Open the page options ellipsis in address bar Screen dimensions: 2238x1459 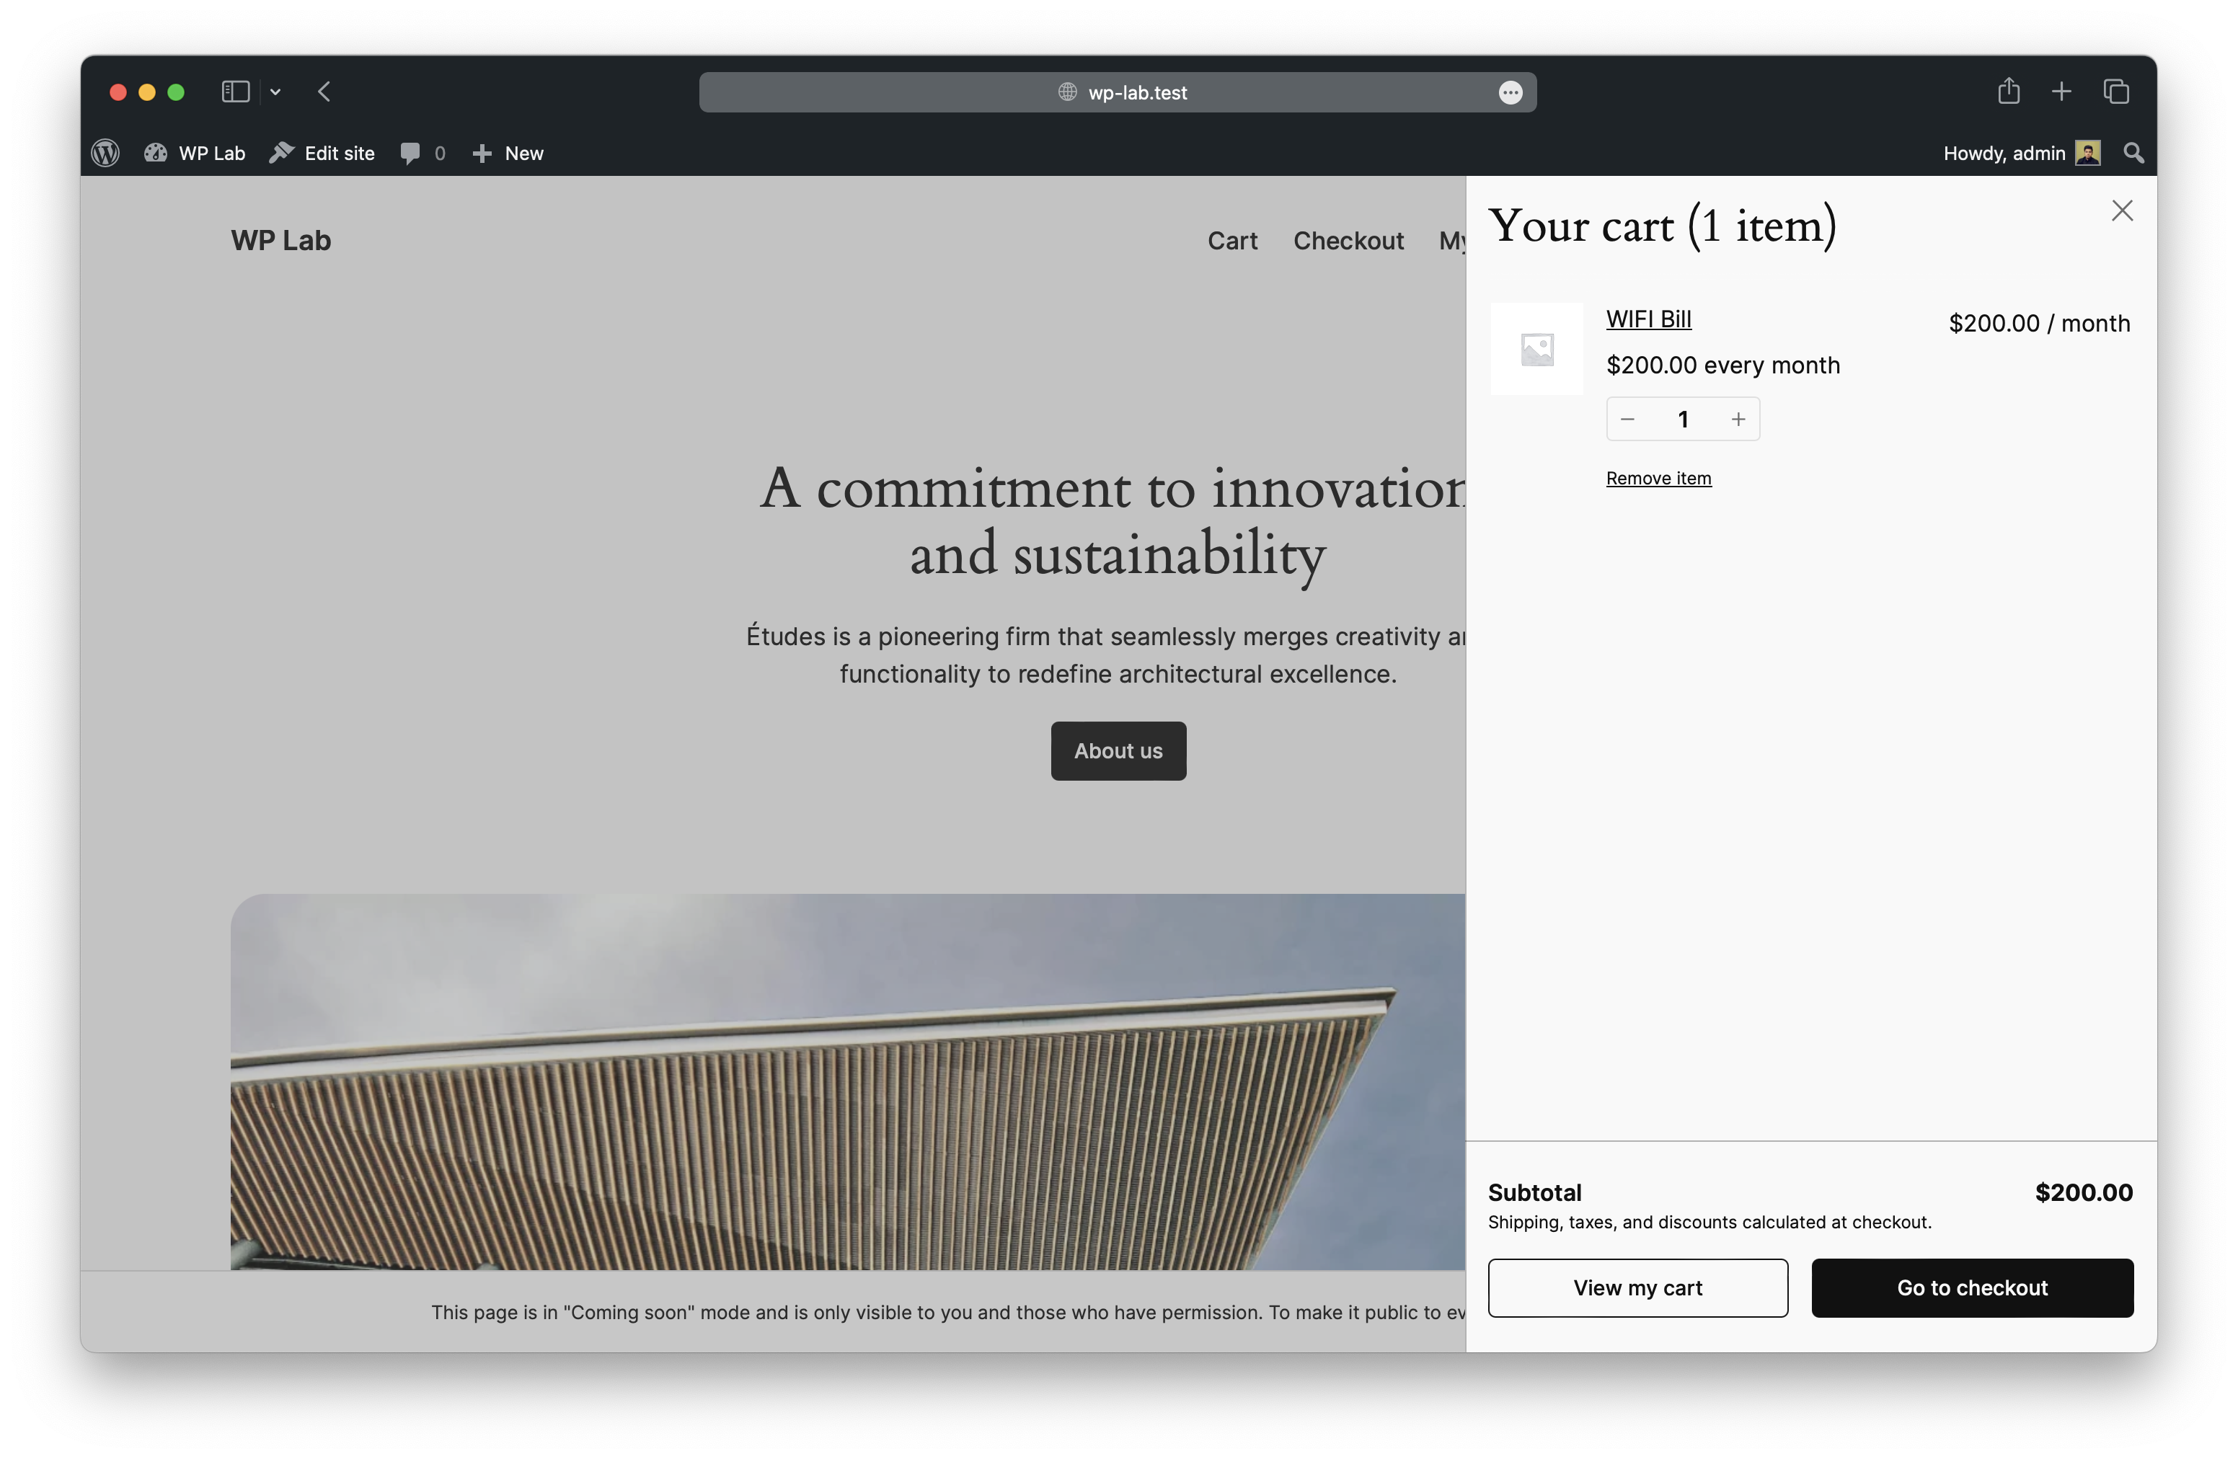coord(1511,93)
